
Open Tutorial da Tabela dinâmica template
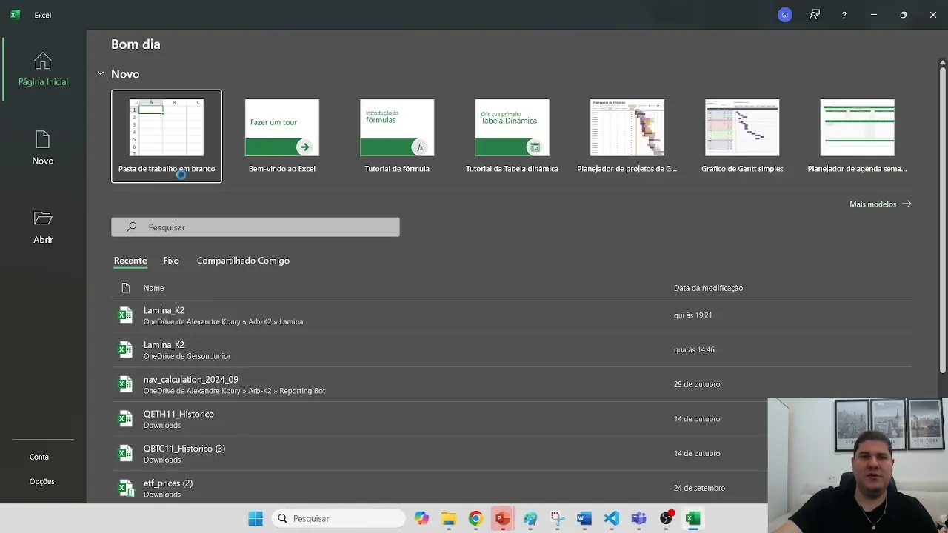tap(512, 136)
